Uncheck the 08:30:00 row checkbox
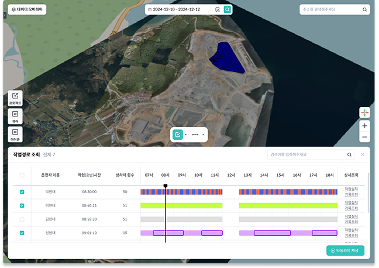 coord(22,192)
